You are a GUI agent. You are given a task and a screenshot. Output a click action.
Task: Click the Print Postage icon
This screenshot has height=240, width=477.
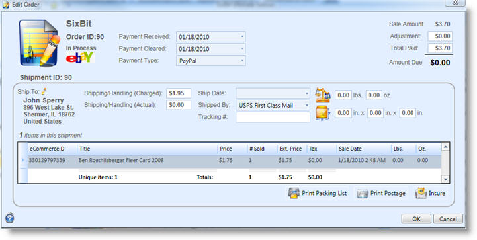363,194
